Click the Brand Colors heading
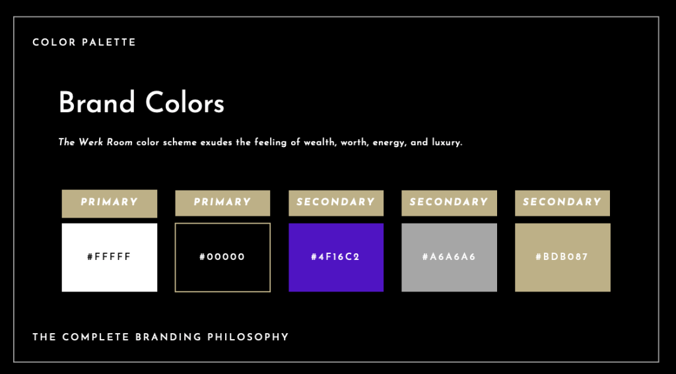The width and height of the screenshot is (676, 374). [x=141, y=104]
